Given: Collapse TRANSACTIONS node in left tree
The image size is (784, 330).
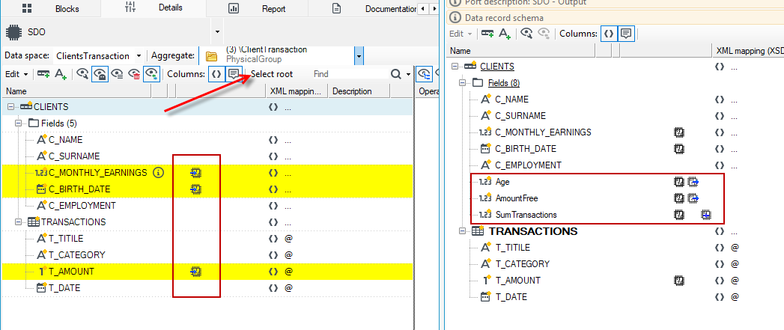Looking at the screenshot, I should 19,221.
